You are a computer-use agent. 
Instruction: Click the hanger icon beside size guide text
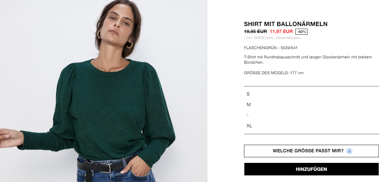[349, 151]
